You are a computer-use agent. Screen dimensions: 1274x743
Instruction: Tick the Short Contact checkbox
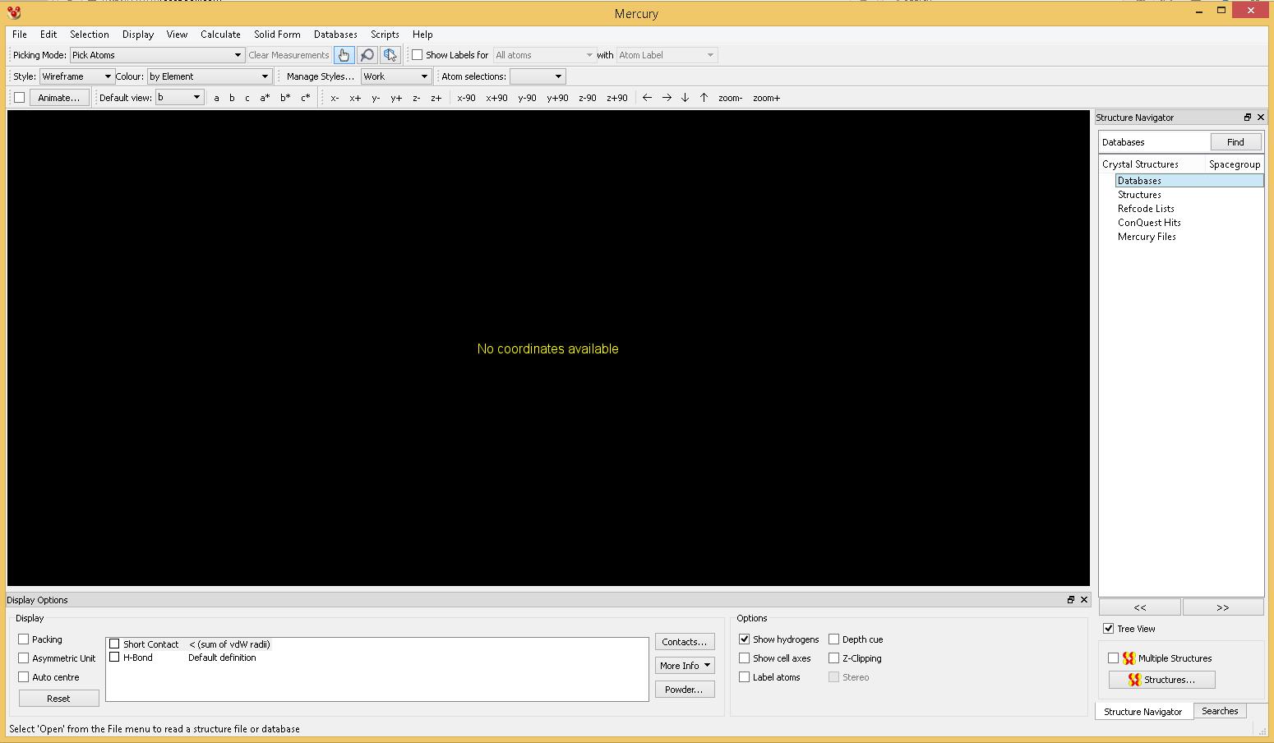coord(114,644)
